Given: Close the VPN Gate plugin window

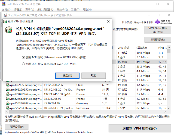Looking at the screenshot, I should 169,15.
